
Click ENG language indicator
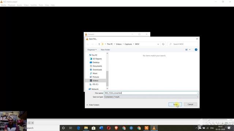click(x=212, y=128)
